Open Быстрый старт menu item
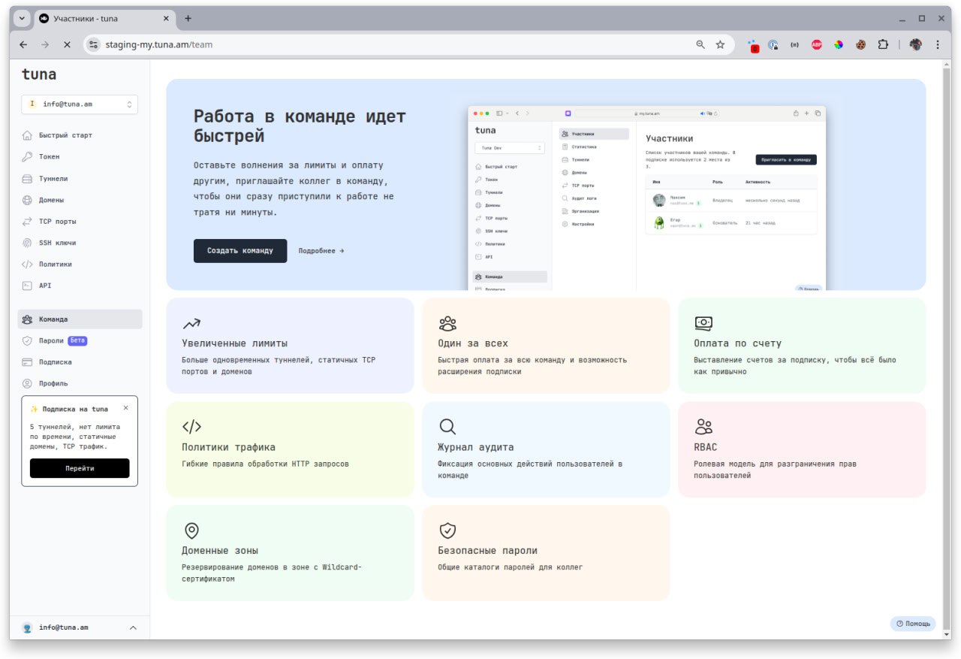 pyautogui.click(x=80, y=135)
